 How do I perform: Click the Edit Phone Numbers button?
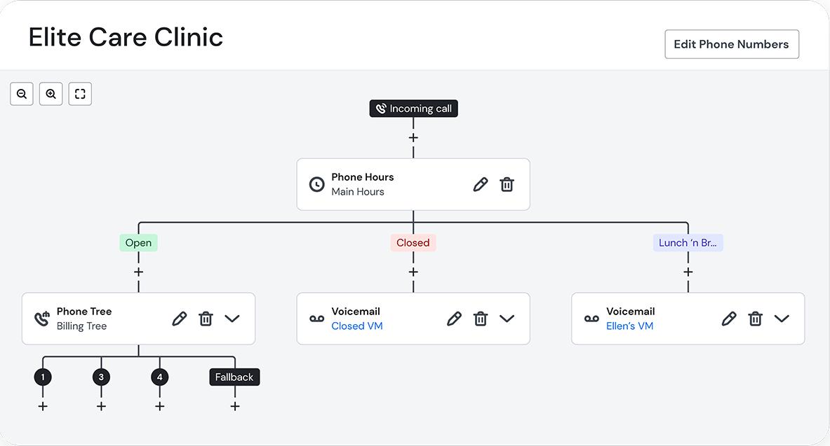tap(732, 44)
